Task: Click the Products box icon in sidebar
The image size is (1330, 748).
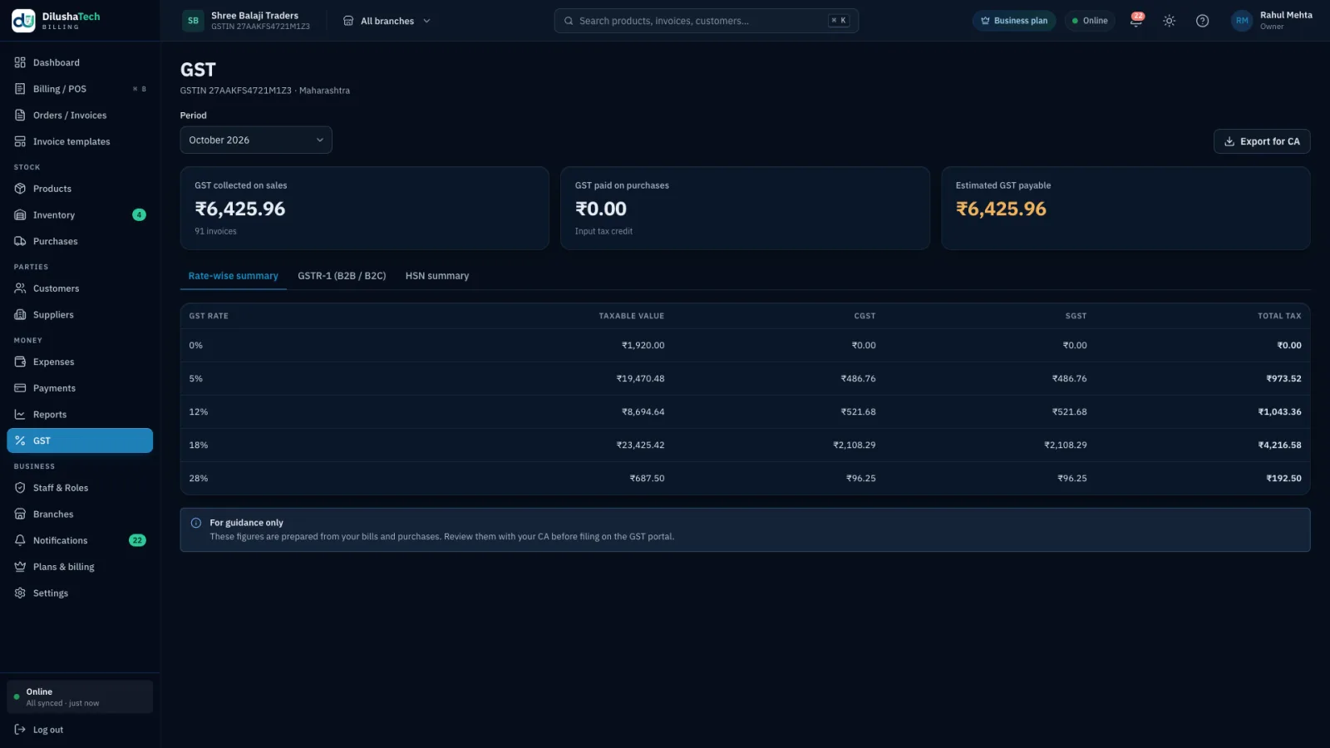Action: click(20, 189)
